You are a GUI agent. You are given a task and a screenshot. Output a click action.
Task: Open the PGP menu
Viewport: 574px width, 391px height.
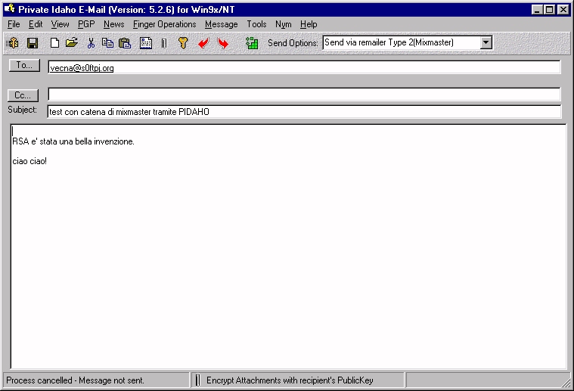click(86, 24)
